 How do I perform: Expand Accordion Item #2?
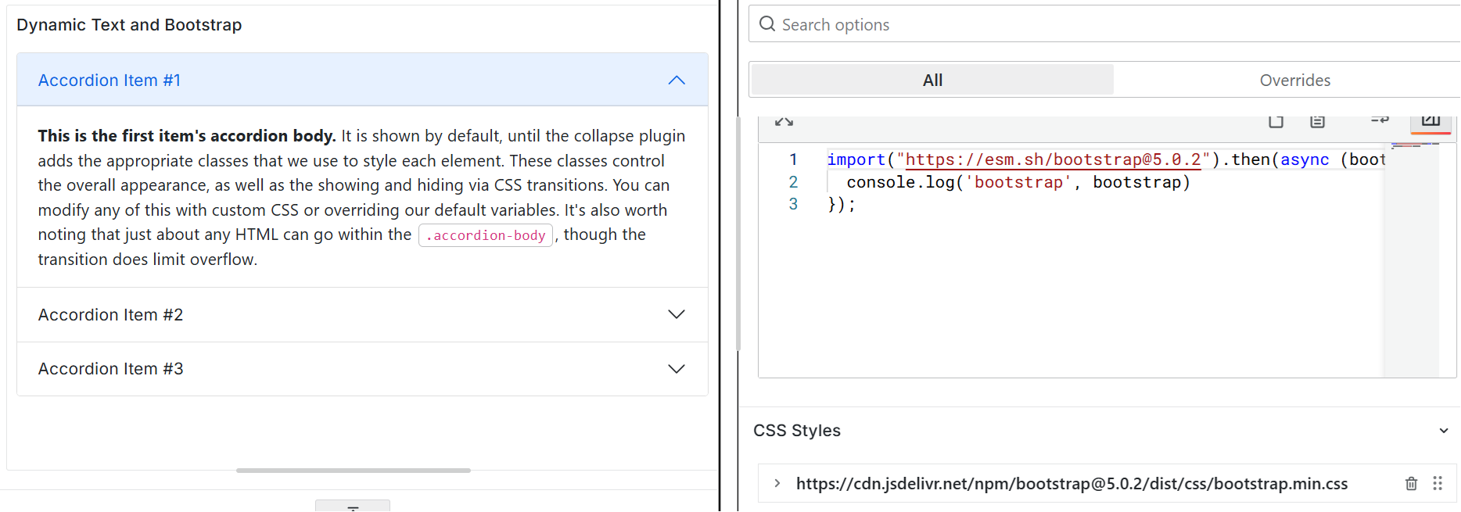677,314
